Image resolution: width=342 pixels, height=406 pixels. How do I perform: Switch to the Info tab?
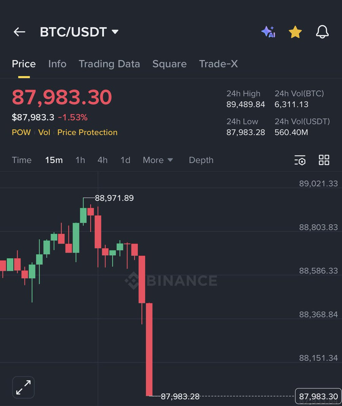tap(57, 64)
